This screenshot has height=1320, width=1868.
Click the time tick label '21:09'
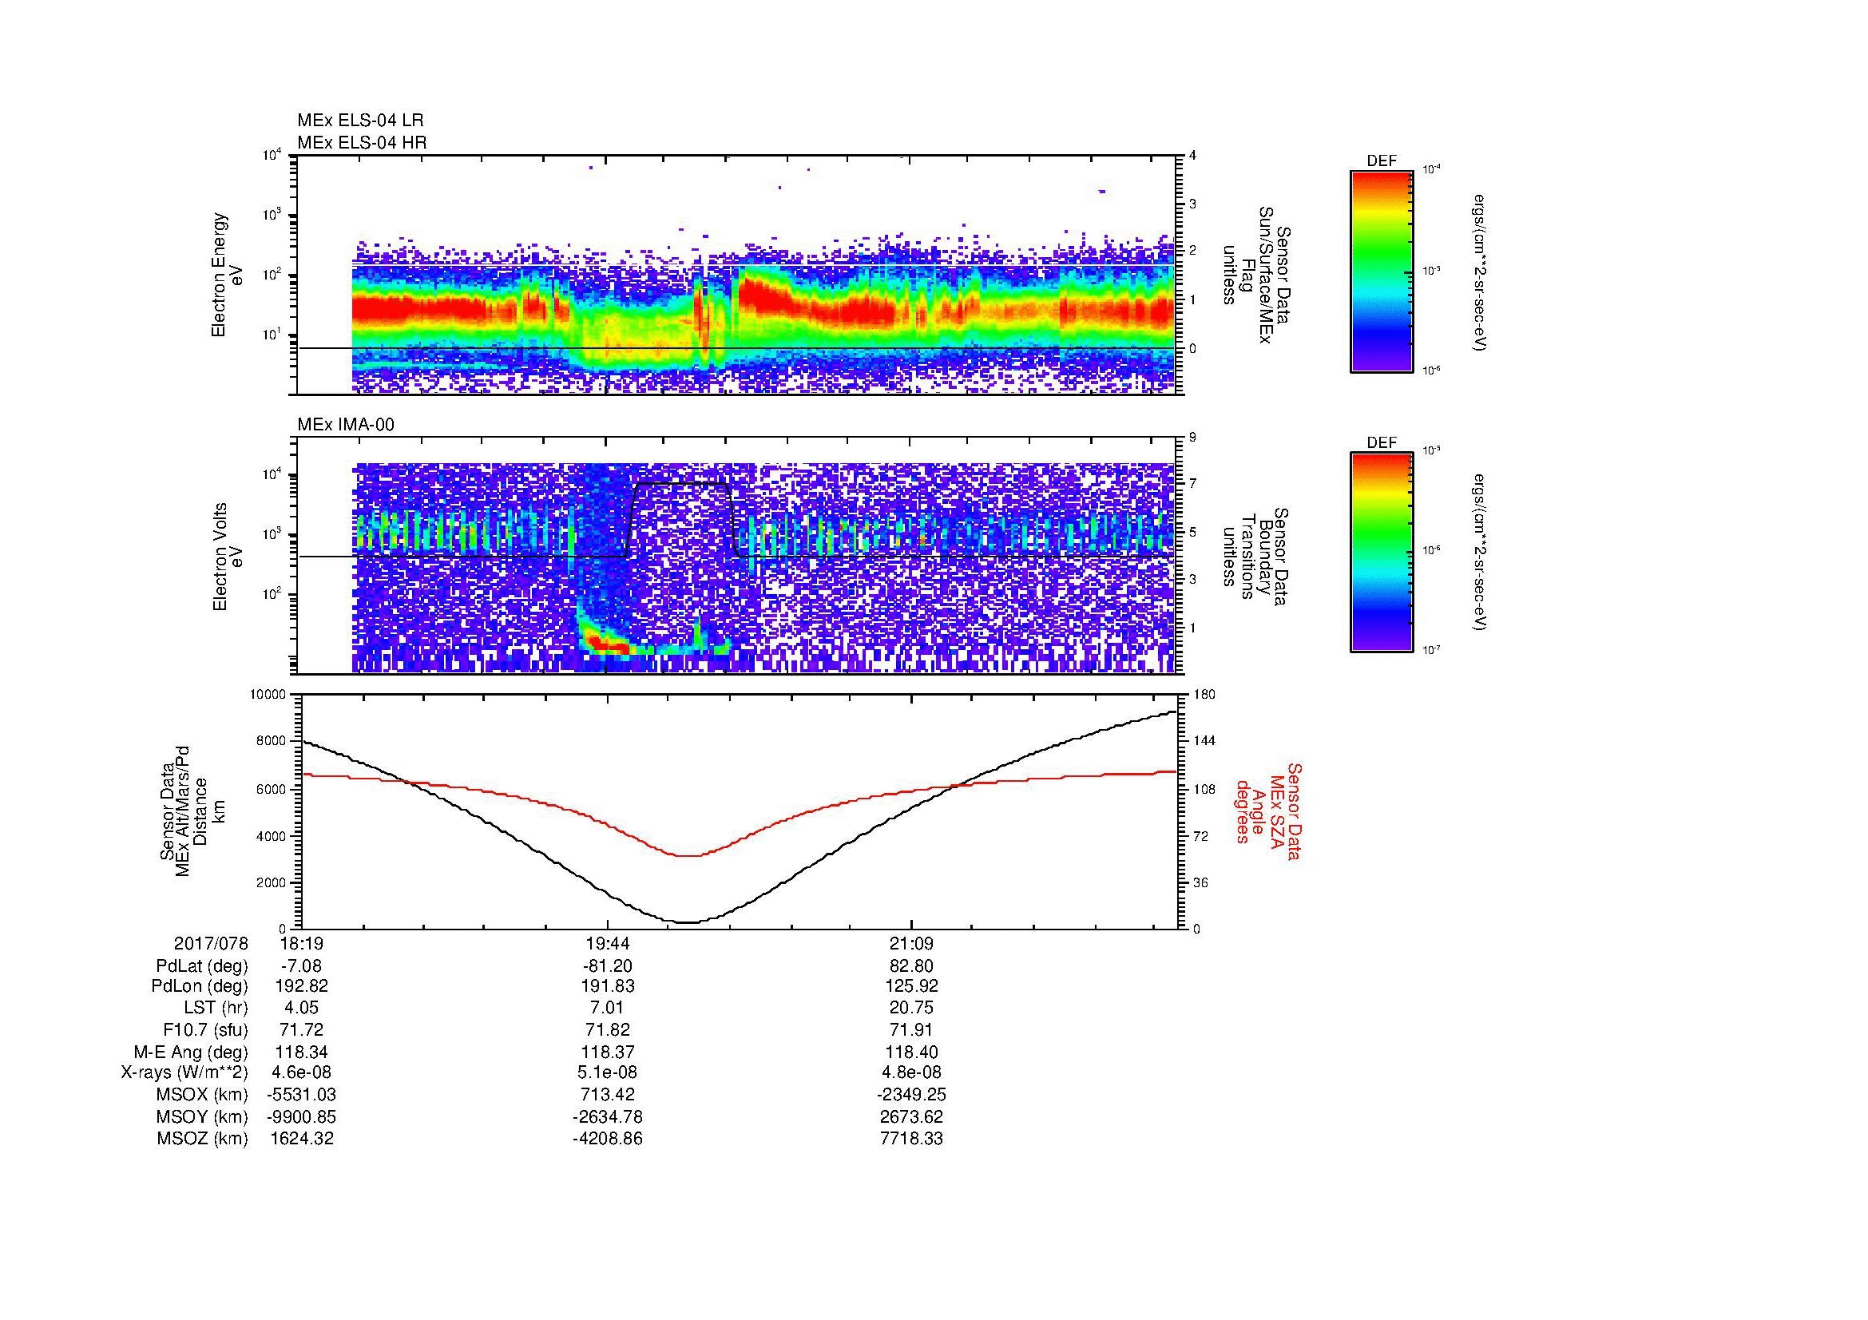(912, 944)
